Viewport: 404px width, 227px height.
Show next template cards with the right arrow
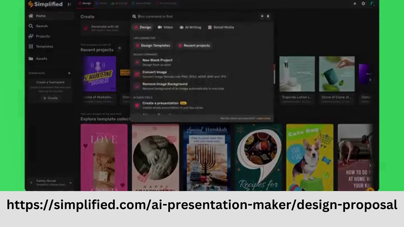pyautogui.click(x=370, y=165)
